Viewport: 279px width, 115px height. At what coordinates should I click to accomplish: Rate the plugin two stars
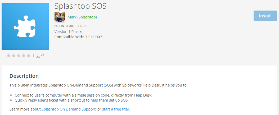click(x=13, y=55)
